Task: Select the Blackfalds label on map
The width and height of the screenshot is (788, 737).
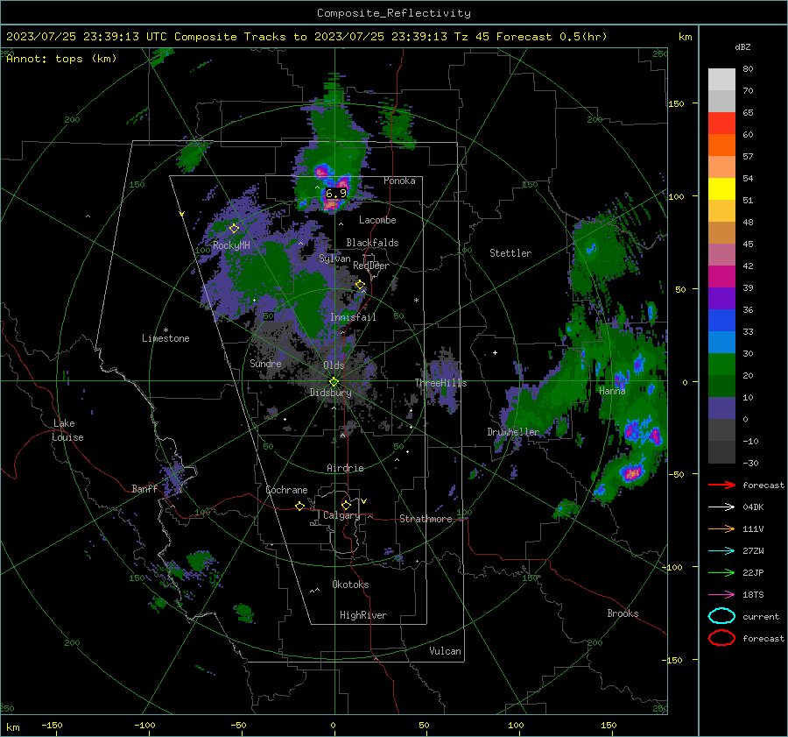Action: click(x=372, y=243)
